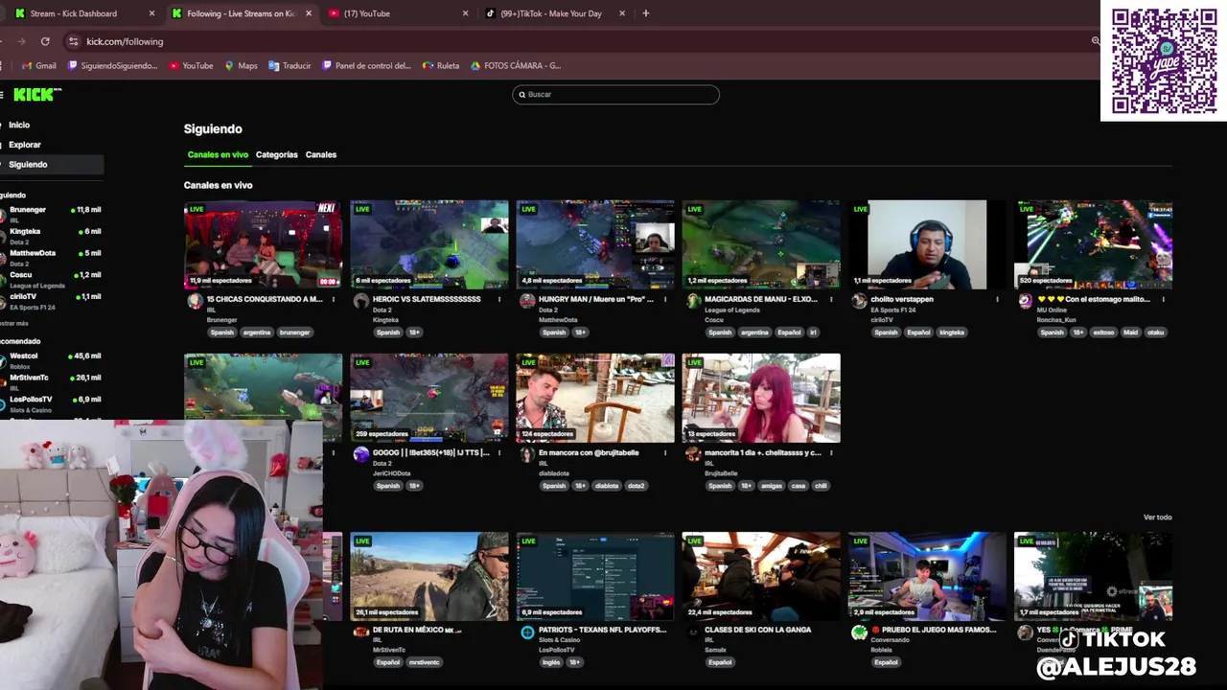1227x690 pixels.
Task: Click Kingteka's avatar under HEROIC VS SLATEM stream
Action: tap(360, 301)
